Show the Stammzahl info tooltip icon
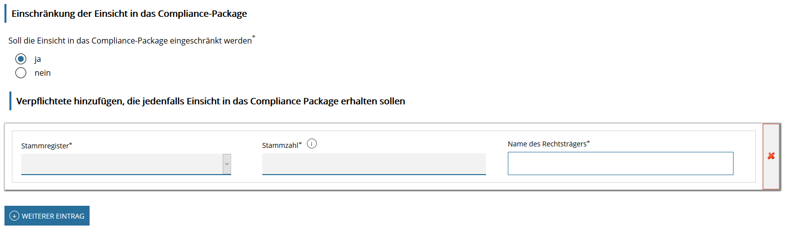The image size is (785, 230). (x=312, y=144)
